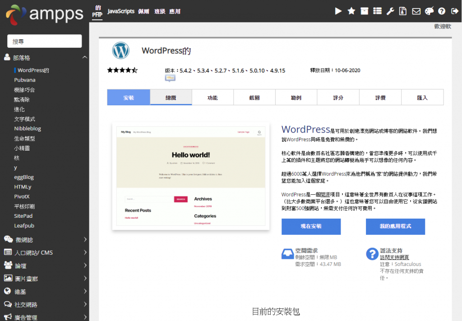This screenshot has width=462, height=321.
Task: Click the play demo icon in top bar
Action: click(338, 11)
